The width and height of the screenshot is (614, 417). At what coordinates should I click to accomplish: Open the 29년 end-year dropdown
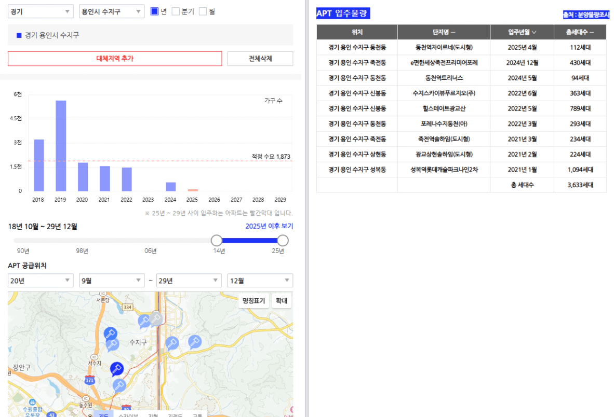point(189,280)
